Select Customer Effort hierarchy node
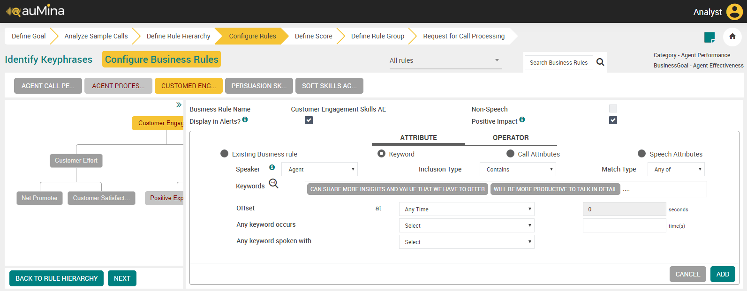Screen dimensions: 747x291 pos(76,160)
